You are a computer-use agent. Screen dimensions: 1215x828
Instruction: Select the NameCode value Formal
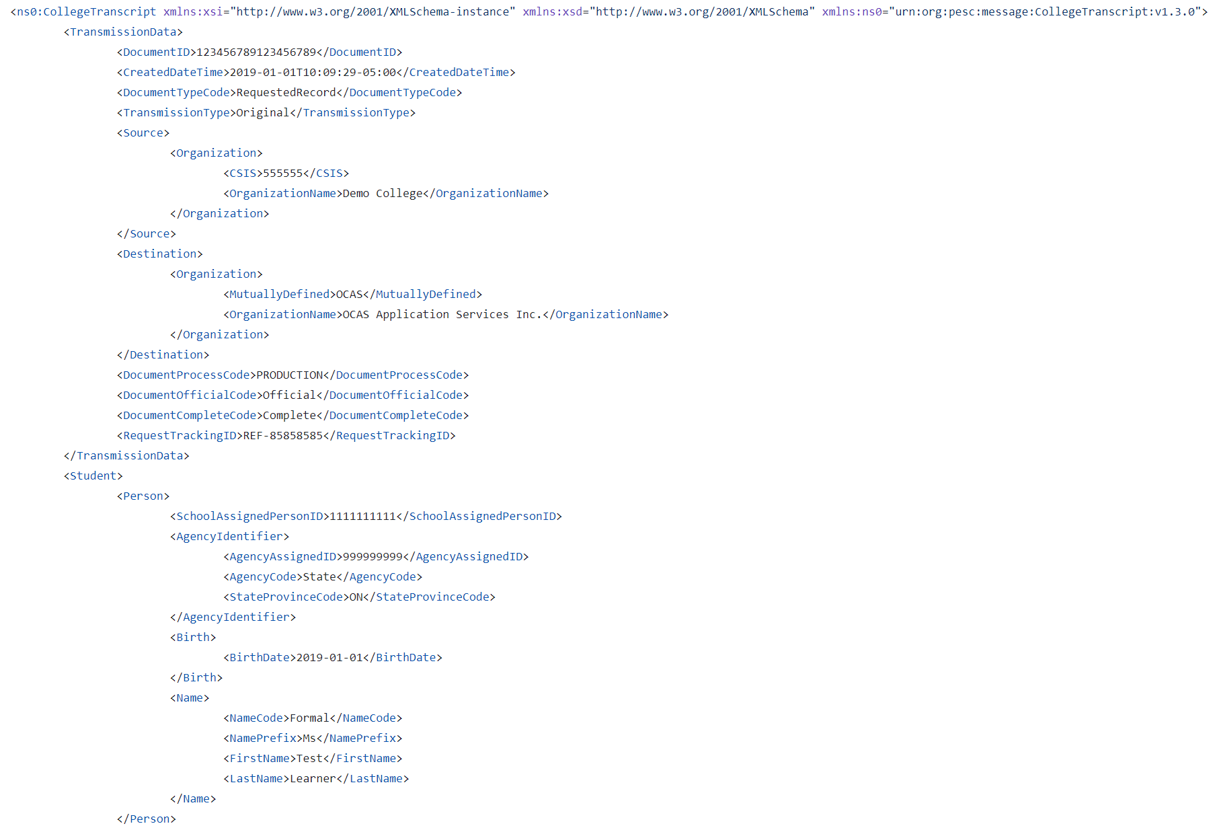(x=309, y=718)
